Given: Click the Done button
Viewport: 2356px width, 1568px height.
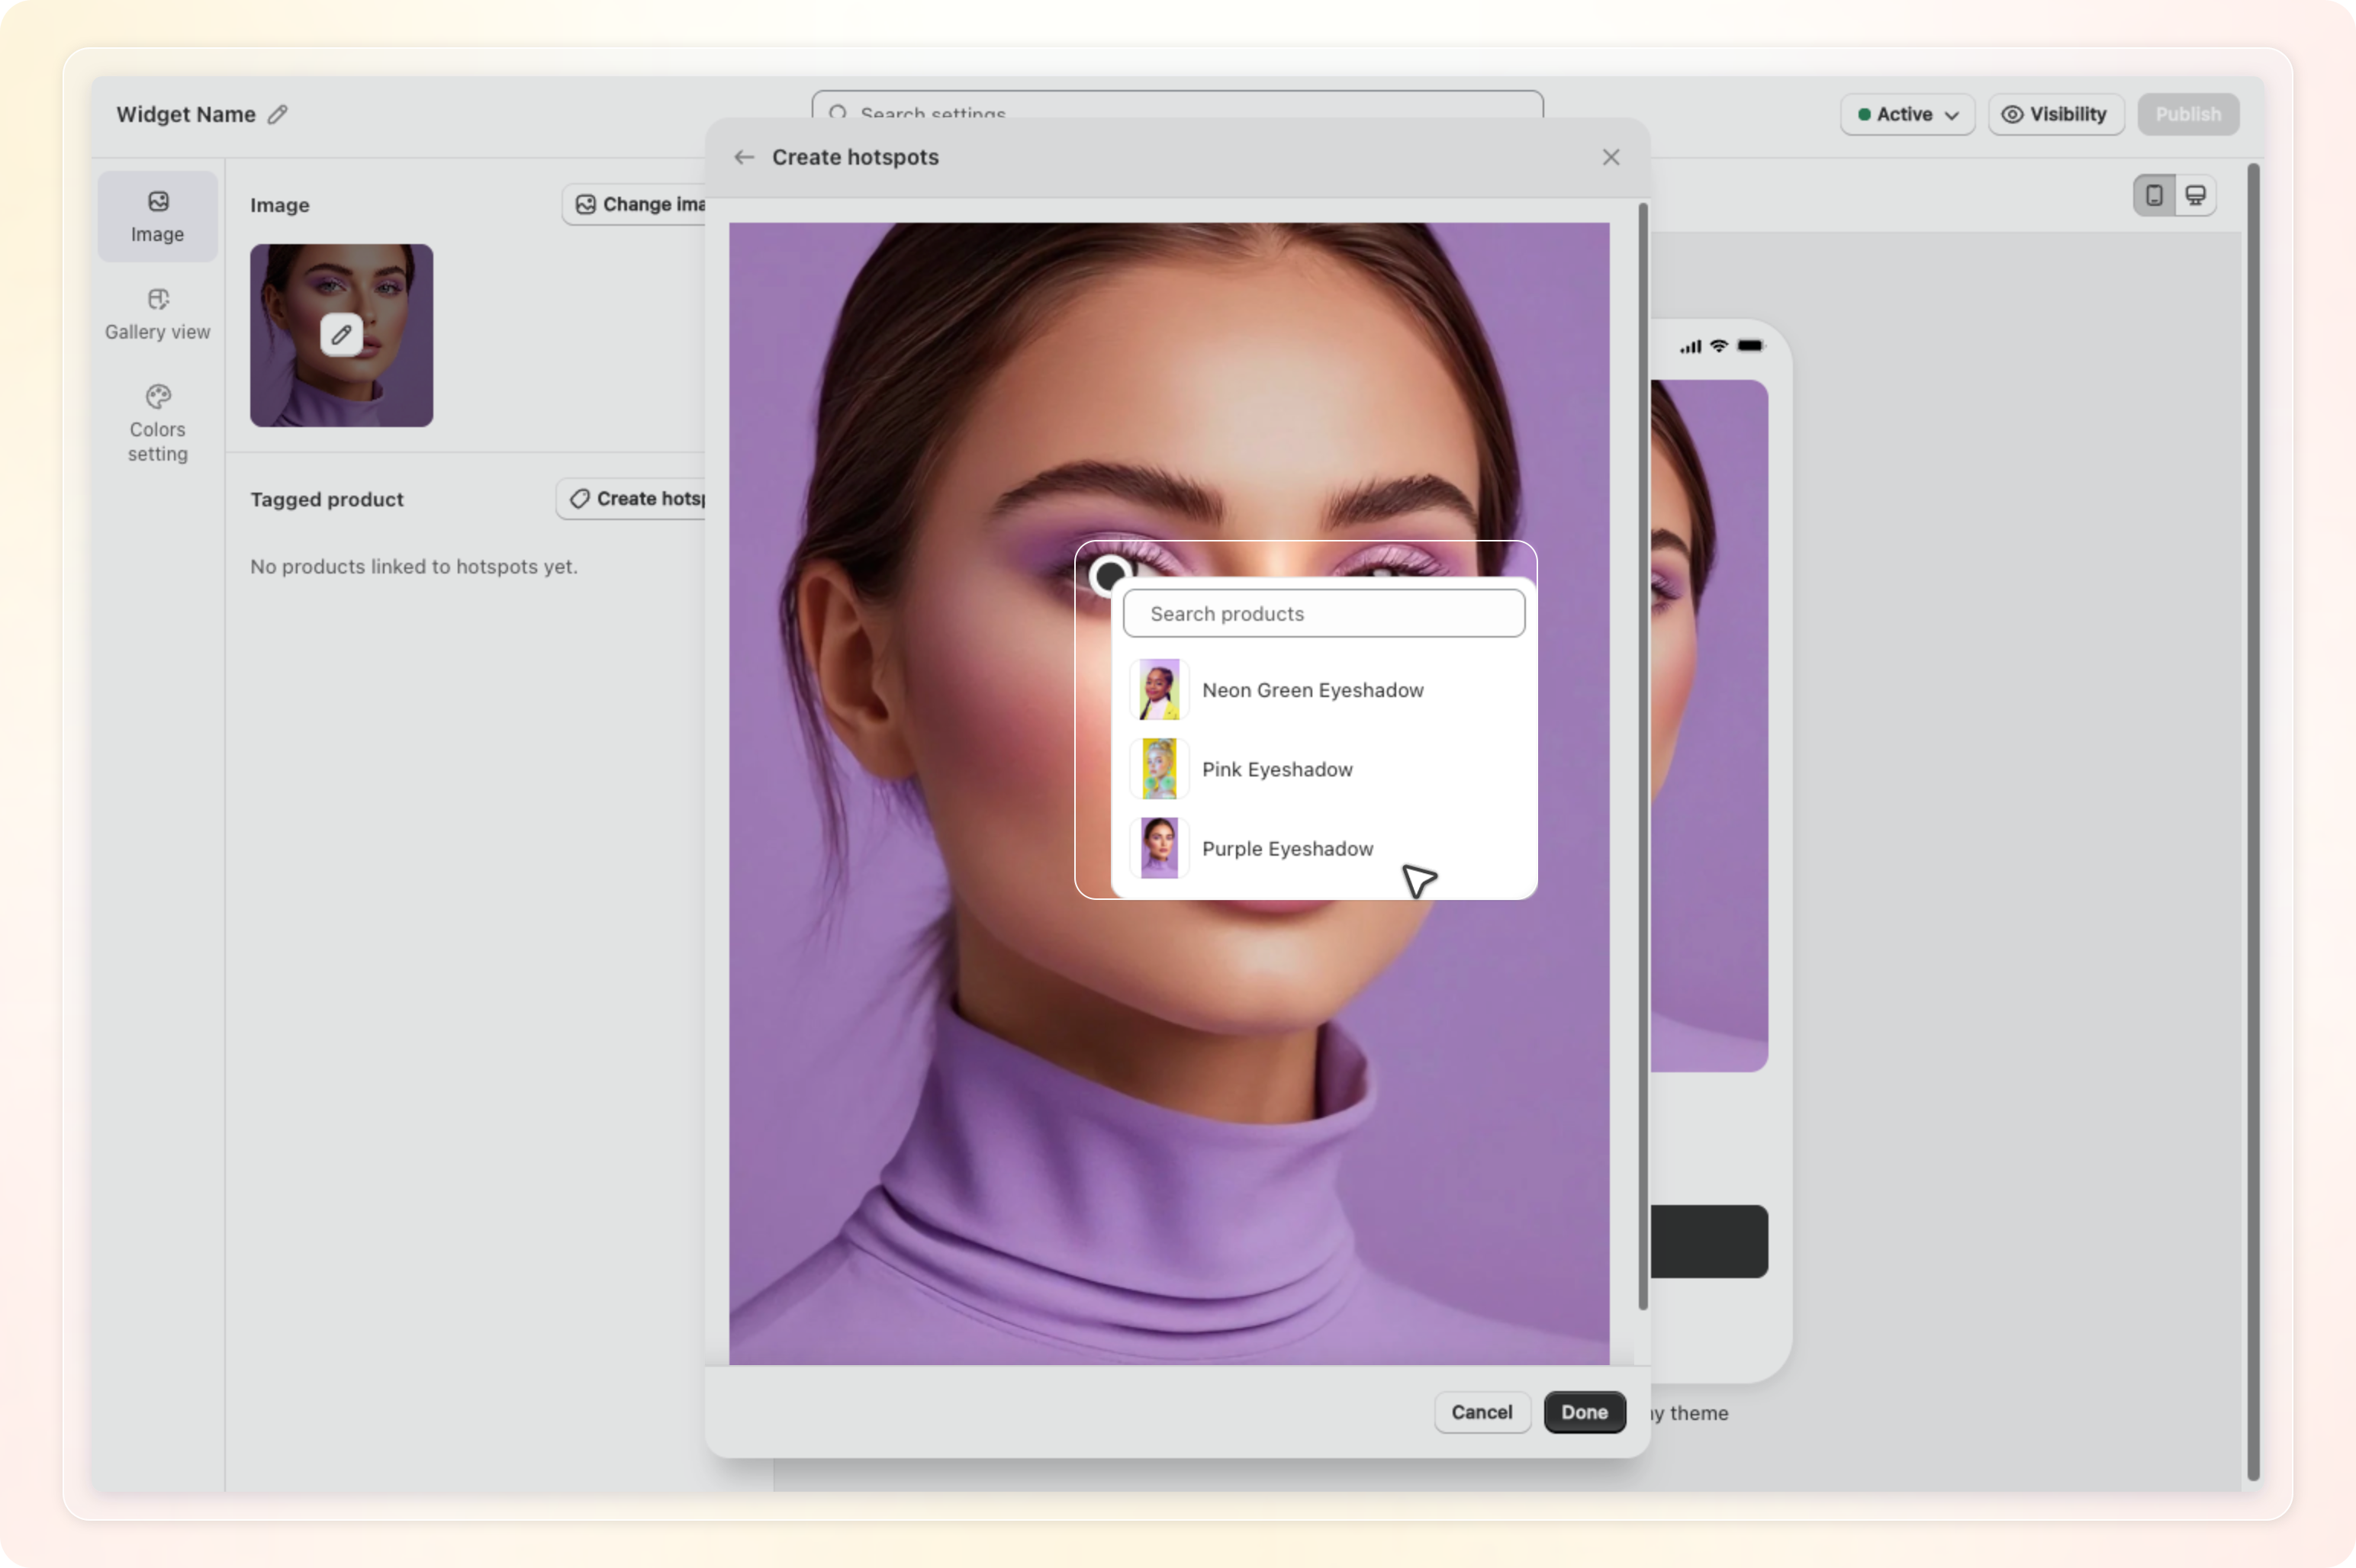Looking at the screenshot, I should coord(1585,1412).
